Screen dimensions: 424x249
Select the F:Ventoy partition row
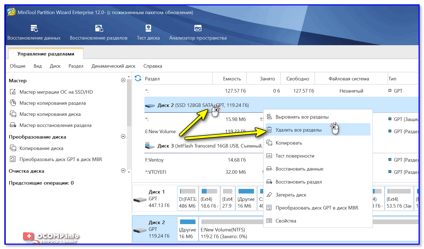point(204,160)
